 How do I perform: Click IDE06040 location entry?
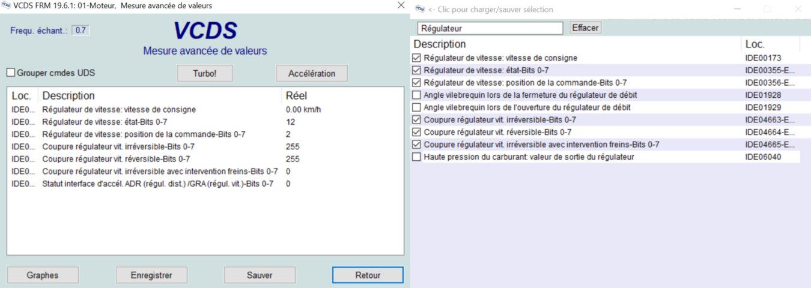pyautogui.click(x=763, y=157)
